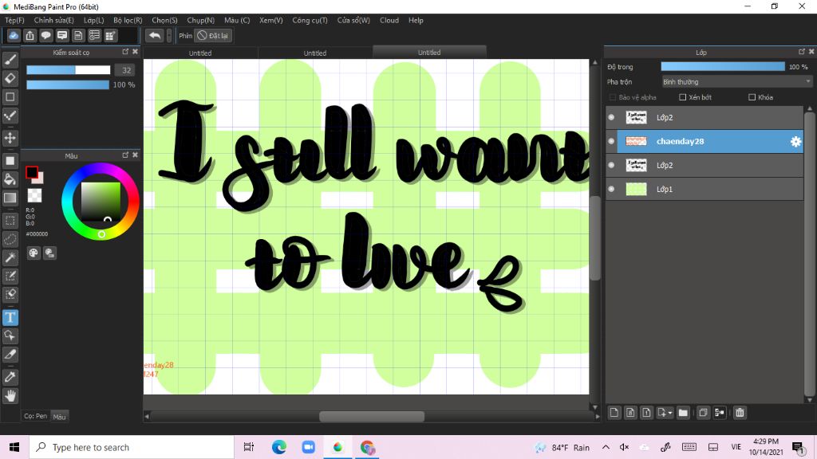
Task: Switch to the second Untitled tab
Action: (314, 53)
